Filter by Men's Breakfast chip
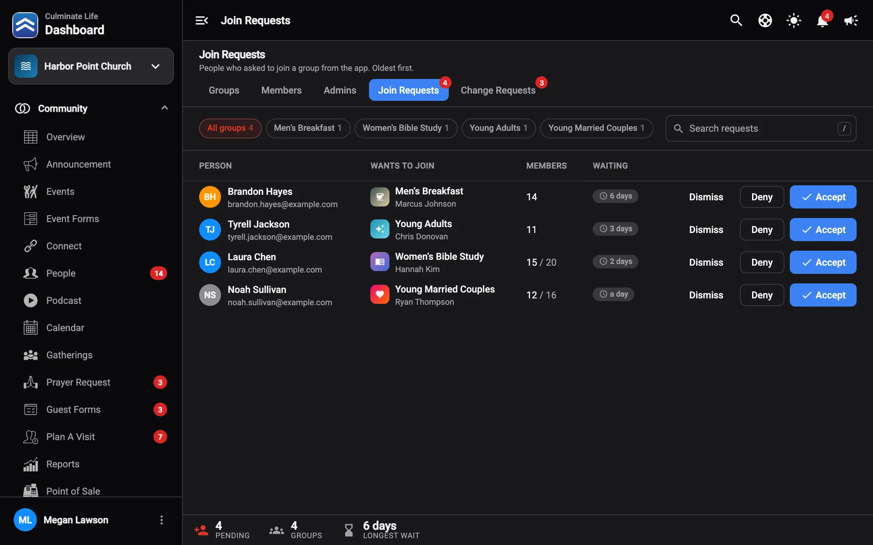 [308, 128]
